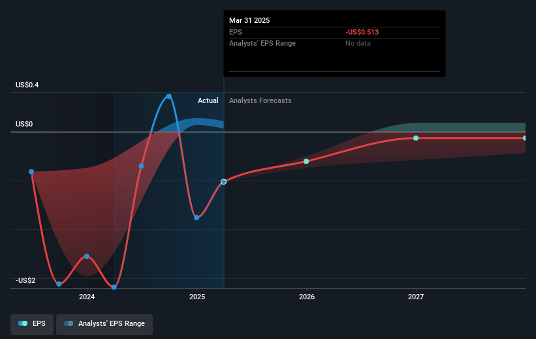Select the peak blue EPS point near US$0.4
The image size is (536, 339).
pyautogui.click(x=168, y=96)
